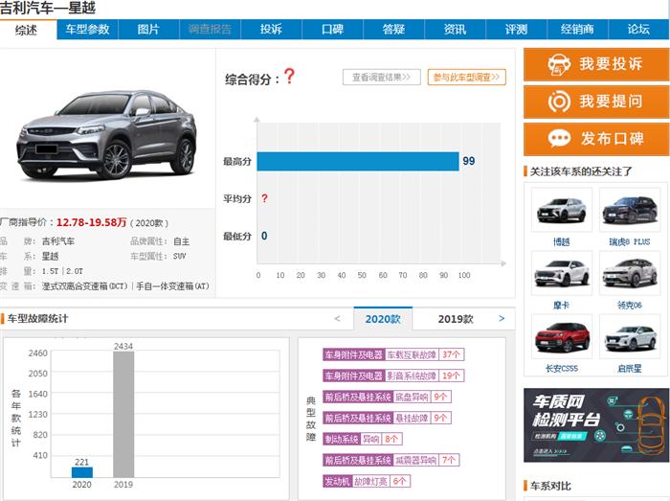Open the 长安CS55 car thumbnail

562,336
